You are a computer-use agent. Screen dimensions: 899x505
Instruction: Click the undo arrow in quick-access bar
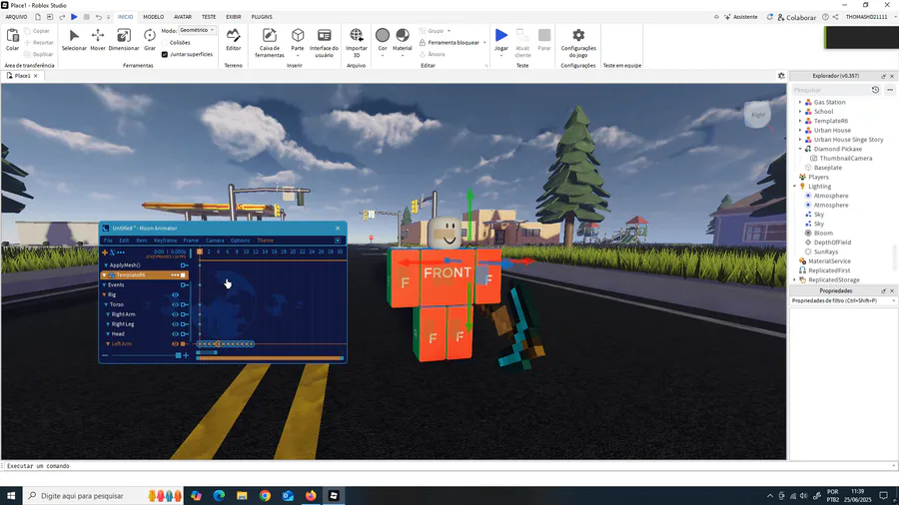99,17
